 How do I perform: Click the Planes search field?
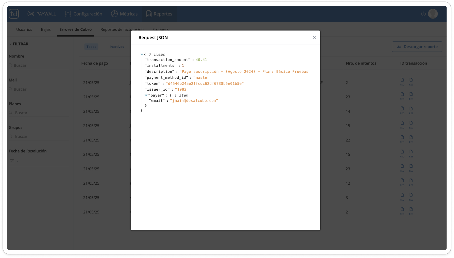coord(39,113)
